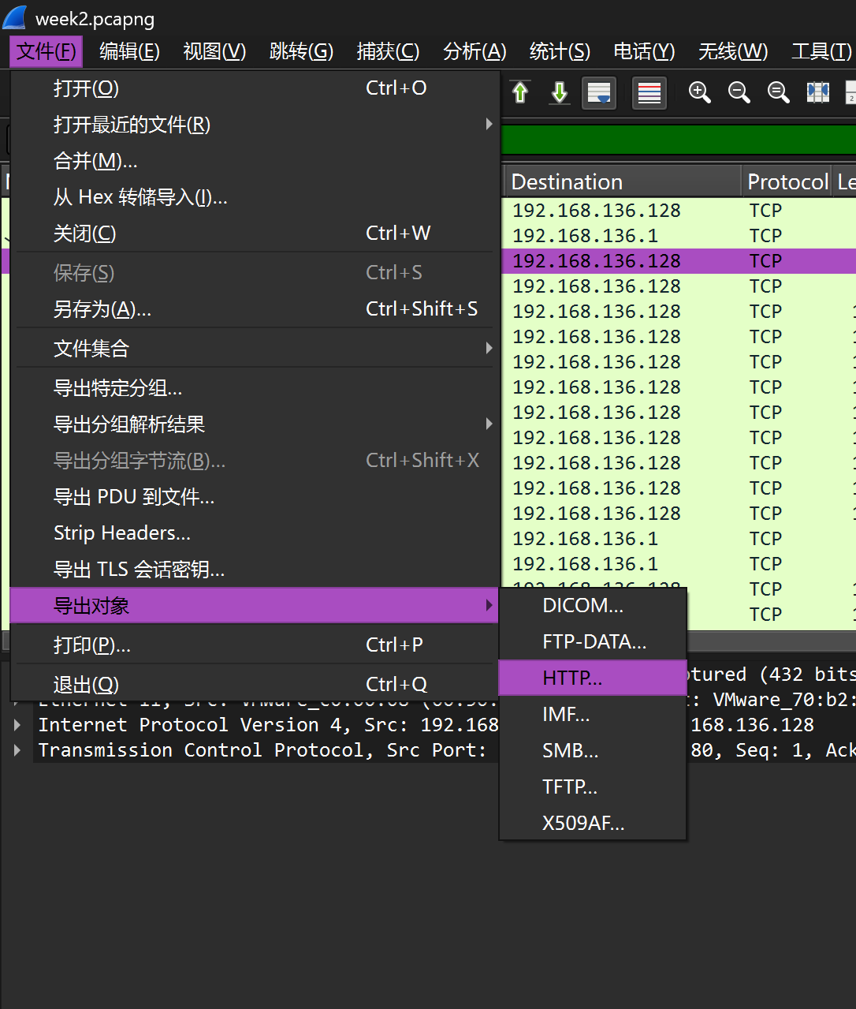Screen dimensions: 856x1009
Task: Toggle auto-scroll during live capture icon
Action: click(x=599, y=93)
